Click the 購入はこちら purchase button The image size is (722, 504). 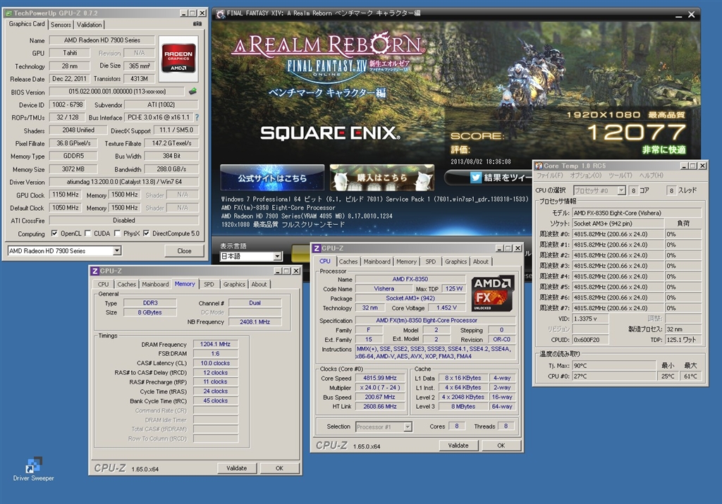coord(382,178)
